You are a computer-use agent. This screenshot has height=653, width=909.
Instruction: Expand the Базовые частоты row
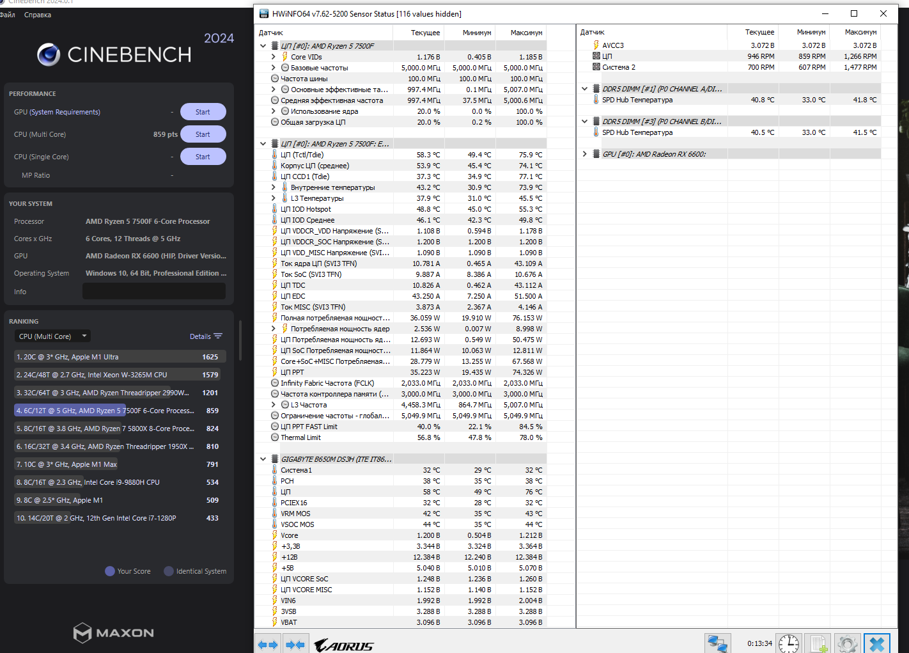coord(274,68)
